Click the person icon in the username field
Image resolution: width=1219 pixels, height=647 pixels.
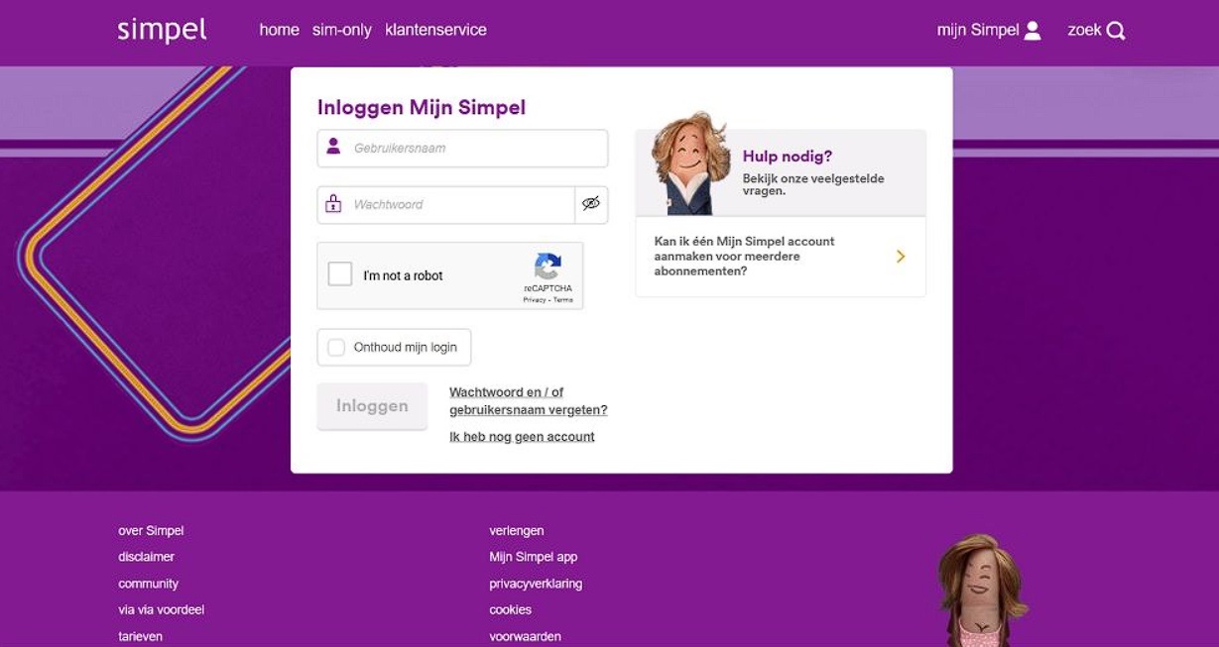tap(333, 147)
